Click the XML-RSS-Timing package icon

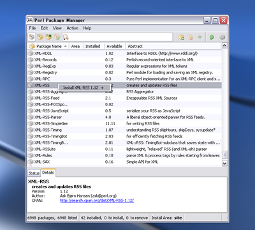31,130
